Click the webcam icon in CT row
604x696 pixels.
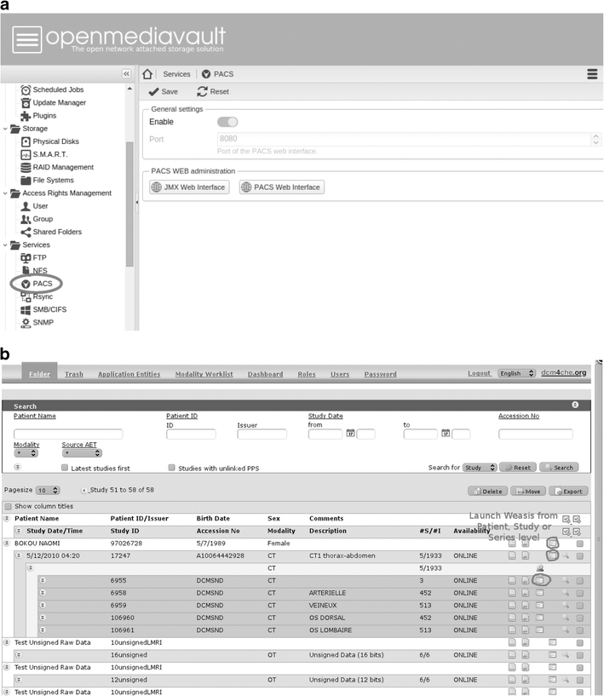(x=540, y=567)
